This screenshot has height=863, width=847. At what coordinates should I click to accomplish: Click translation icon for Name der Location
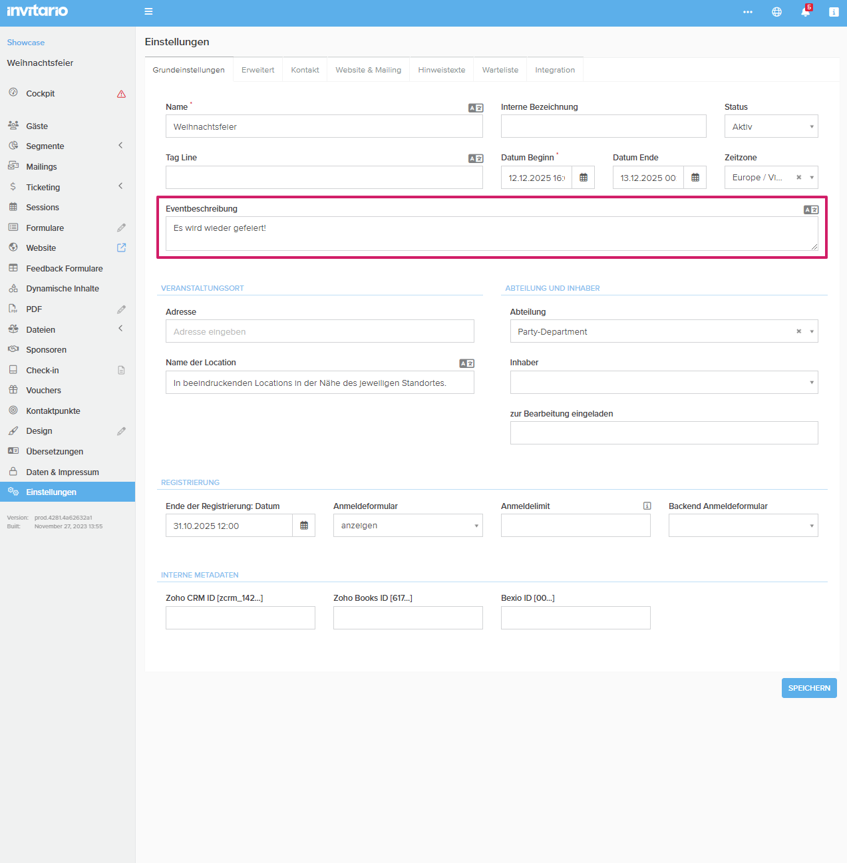coord(466,363)
